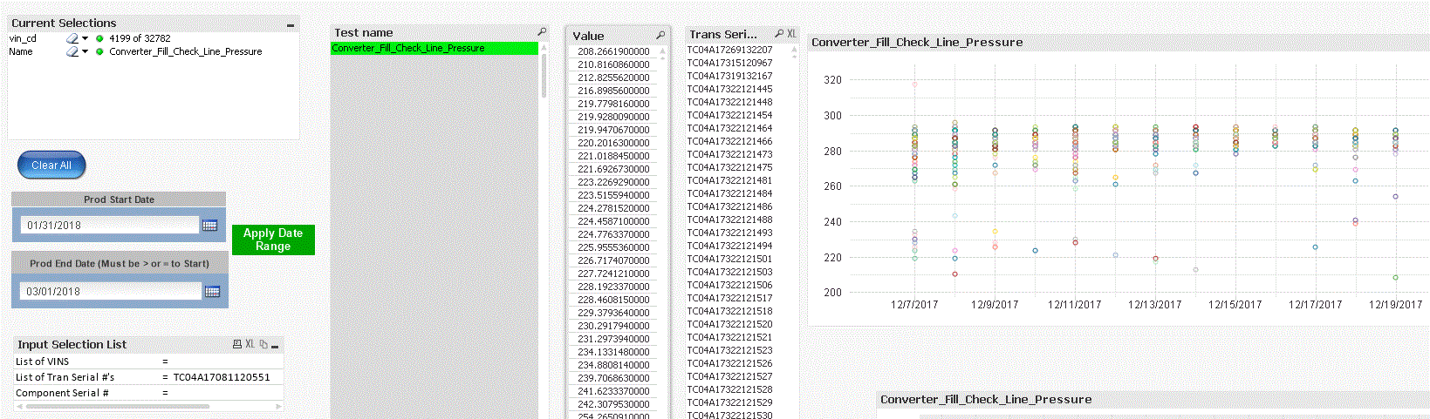Open dropdown arrow next to Name selection

pos(86,51)
